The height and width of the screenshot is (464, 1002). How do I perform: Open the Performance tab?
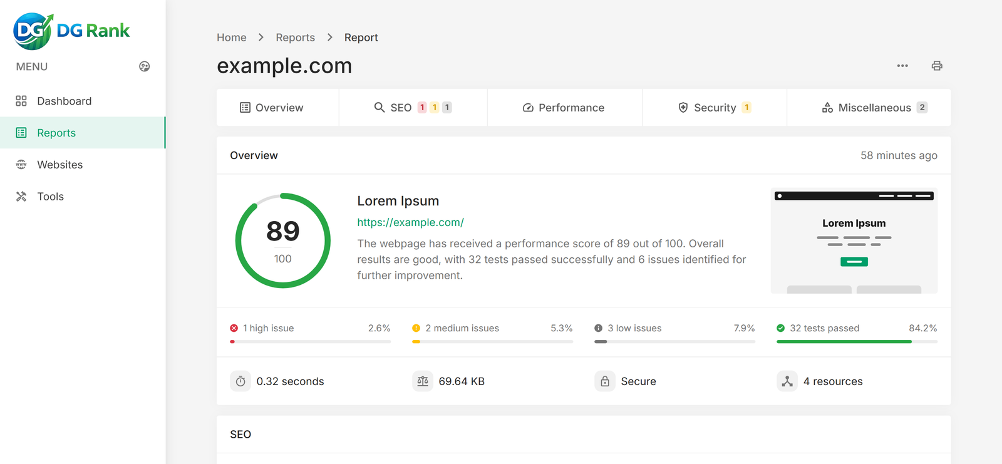564,108
